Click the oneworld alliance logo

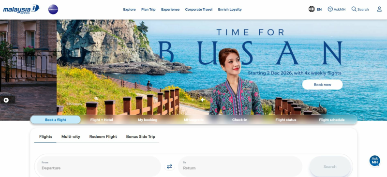pyautogui.click(x=53, y=9)
